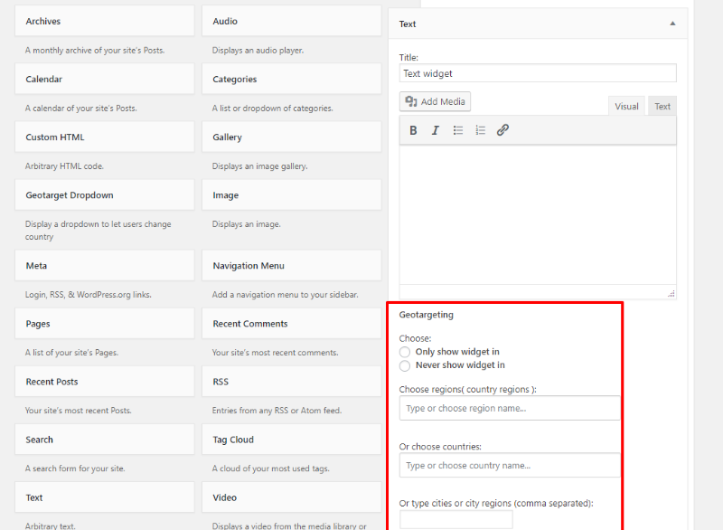723x530 pixels.
Task: Collapse the Text widget panel
Action: 672,24
